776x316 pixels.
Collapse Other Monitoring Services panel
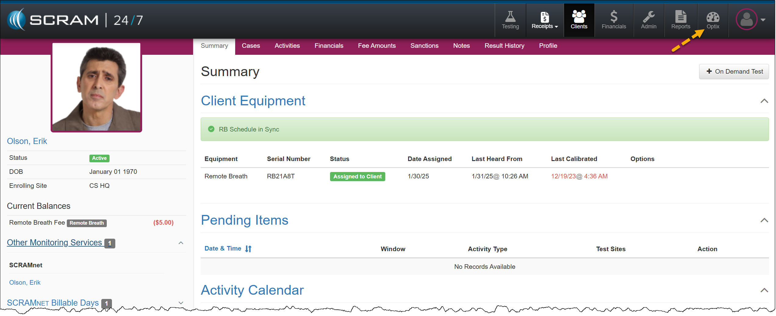click(x=181, y=243)
